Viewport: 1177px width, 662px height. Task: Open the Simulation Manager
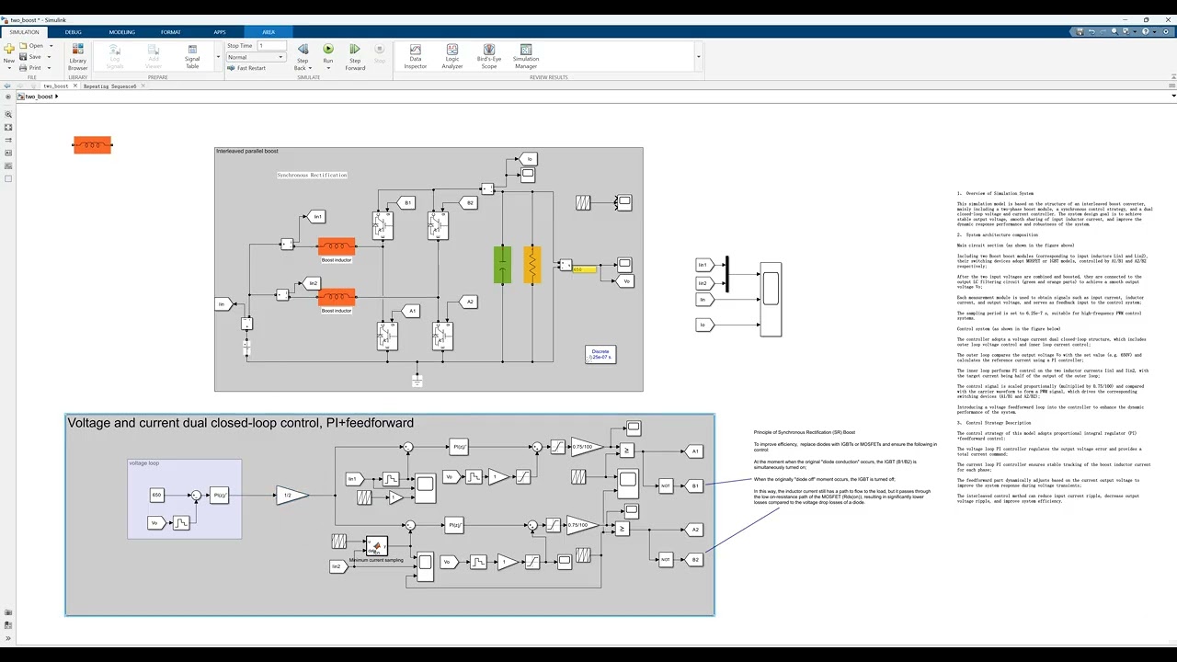point(526,57)
